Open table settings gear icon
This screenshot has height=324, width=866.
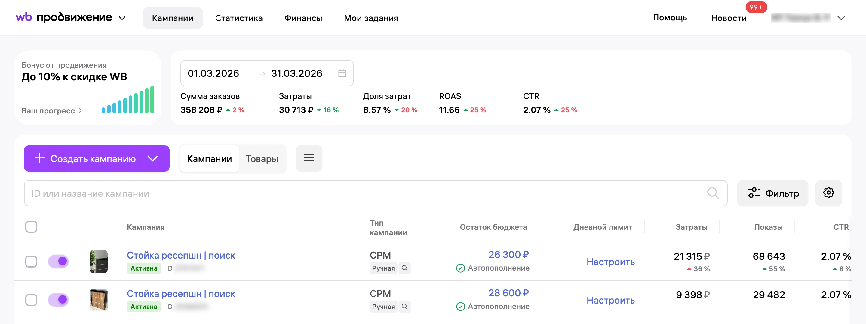(x=828, y=193)
